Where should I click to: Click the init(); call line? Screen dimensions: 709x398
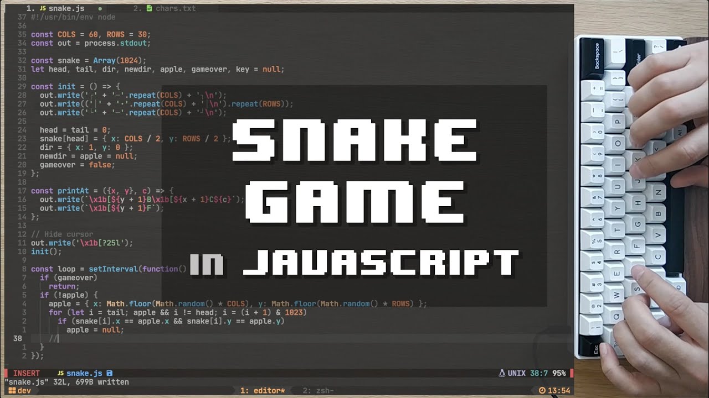47,252
